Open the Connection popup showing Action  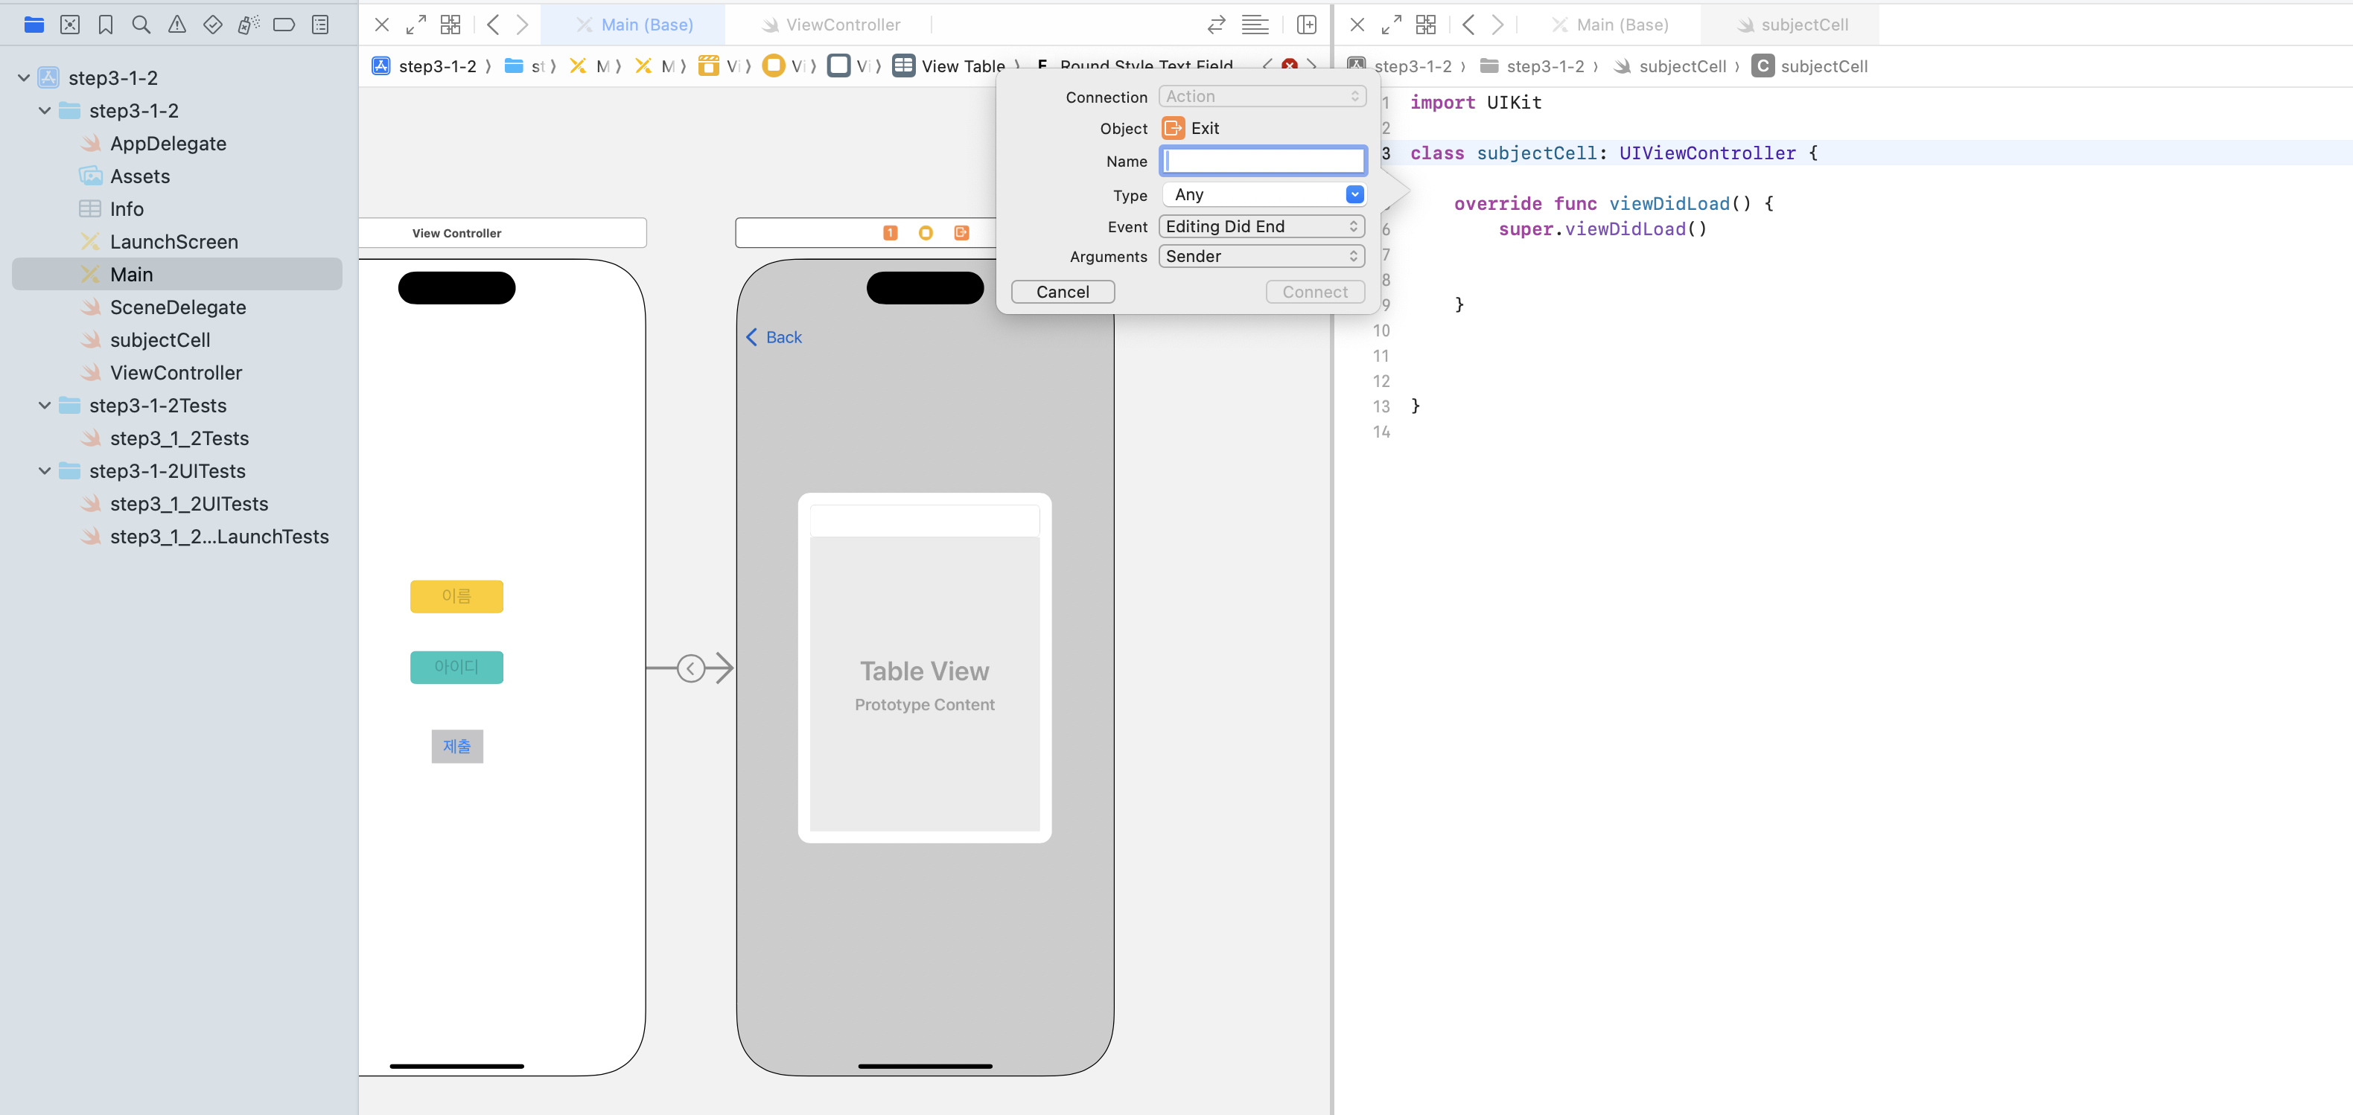coord(1261,97)
